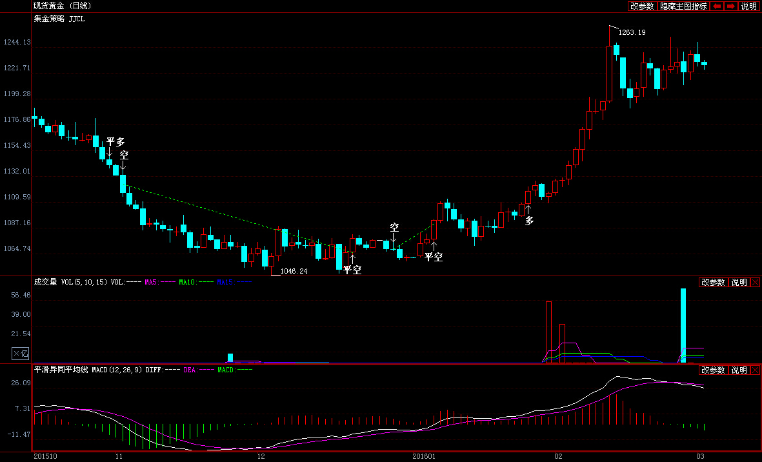Toggle 隐藏主图指标 for main chart
The image size is (762, 462).
(683, 6)
